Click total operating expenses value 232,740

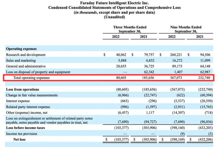[x=204, y=78]
